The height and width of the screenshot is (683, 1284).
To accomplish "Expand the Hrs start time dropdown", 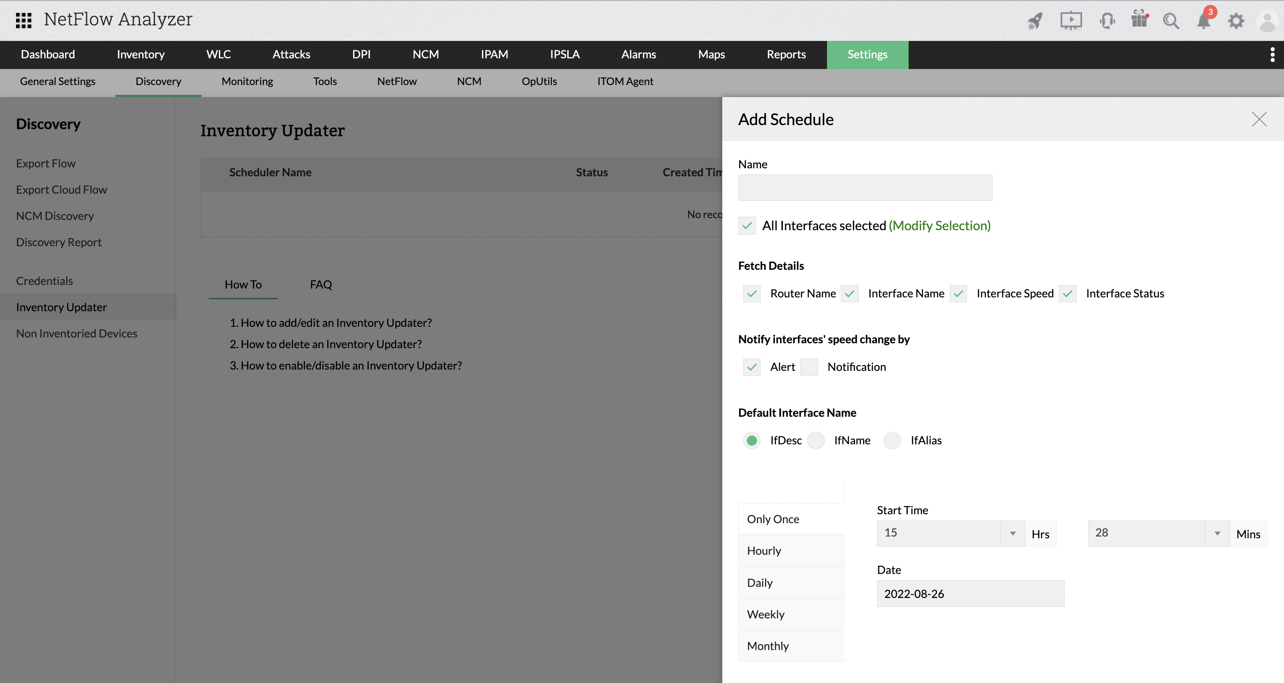I will [x=1012, y=533].
